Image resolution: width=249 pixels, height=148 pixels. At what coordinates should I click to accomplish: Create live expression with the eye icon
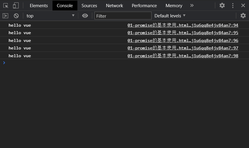[x=85, y=16]
